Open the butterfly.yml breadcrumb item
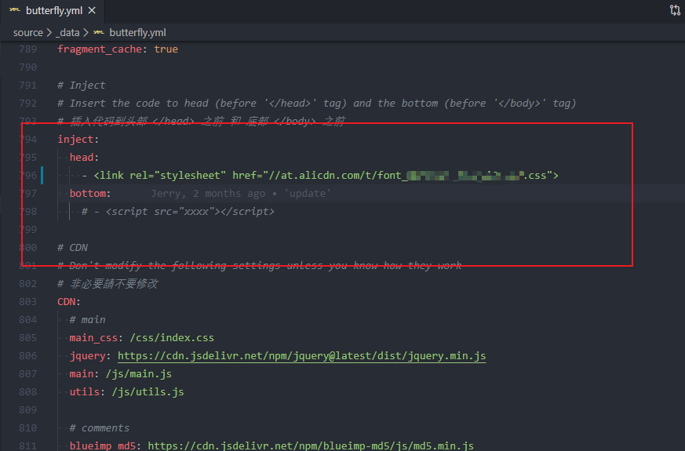 coord(137,33)
